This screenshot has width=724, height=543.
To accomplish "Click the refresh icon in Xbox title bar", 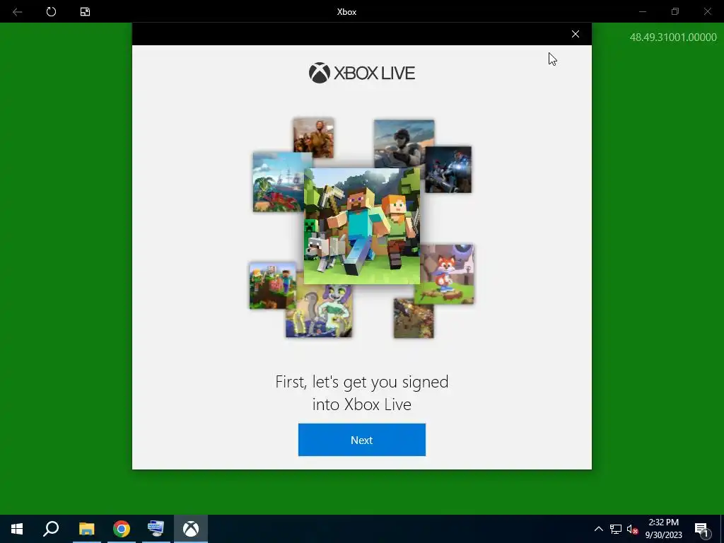I will coord(51,11).
